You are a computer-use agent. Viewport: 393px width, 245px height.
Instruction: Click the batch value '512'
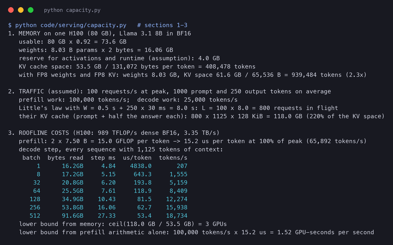[x=35, y=215]
